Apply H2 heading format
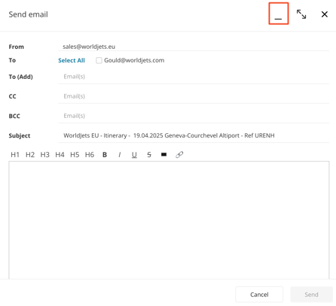336x306 pixels. coord(30,155)
